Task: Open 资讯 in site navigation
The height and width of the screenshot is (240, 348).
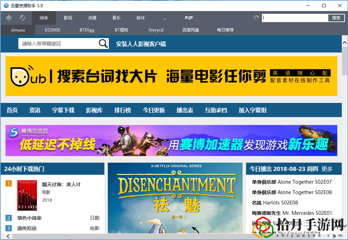Action: click(35, 110)
